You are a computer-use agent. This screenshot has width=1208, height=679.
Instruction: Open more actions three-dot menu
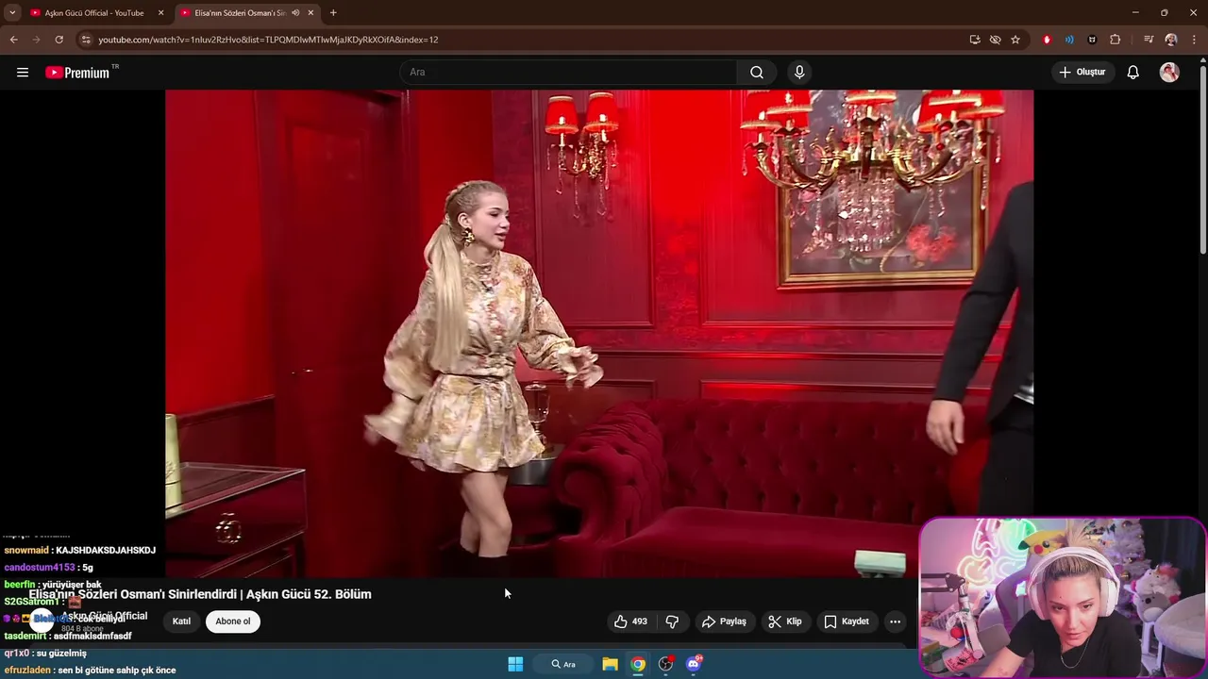pyautogui.click(x=895, y=621)
